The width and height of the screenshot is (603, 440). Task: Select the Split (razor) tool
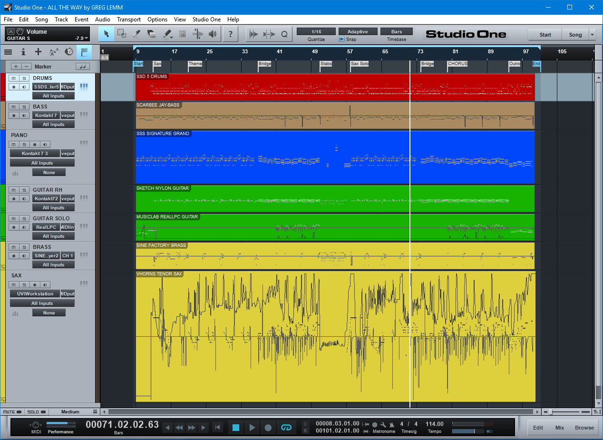tap(137, 34)
